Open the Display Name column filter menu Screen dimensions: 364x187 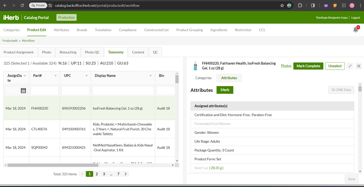[x=151, y=76]
